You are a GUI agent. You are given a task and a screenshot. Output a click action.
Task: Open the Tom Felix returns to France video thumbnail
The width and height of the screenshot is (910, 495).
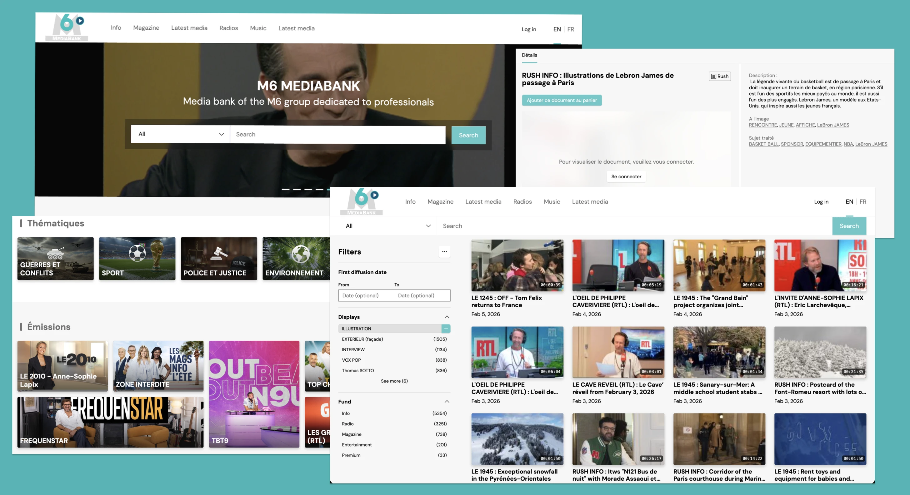517,265
